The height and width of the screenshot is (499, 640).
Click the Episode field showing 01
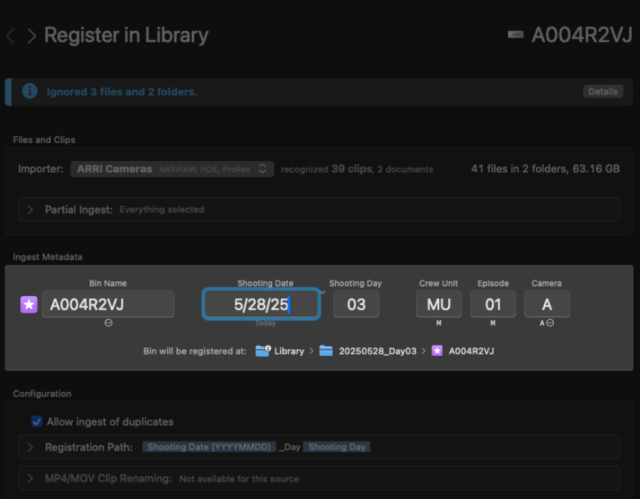point(493,304)
